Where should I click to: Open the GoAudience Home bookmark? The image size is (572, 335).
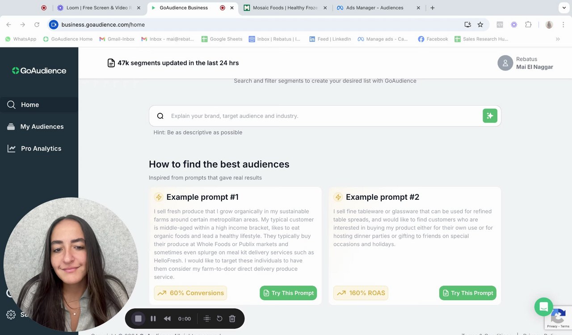click(67, 39)
